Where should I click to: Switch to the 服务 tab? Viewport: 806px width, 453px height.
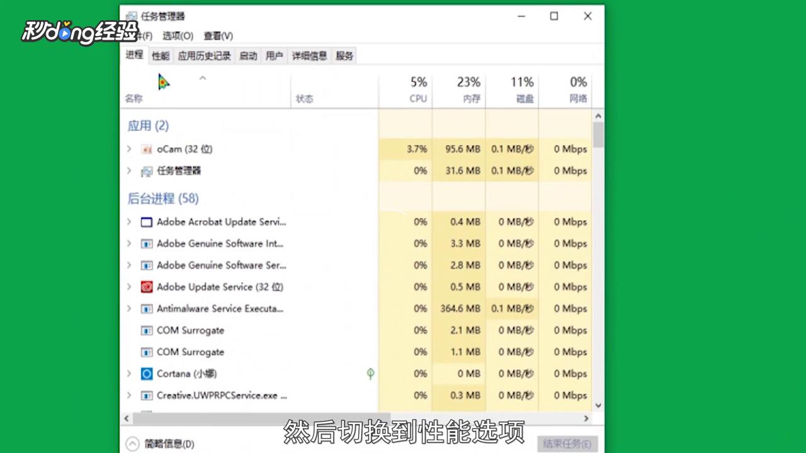point(344,56)
